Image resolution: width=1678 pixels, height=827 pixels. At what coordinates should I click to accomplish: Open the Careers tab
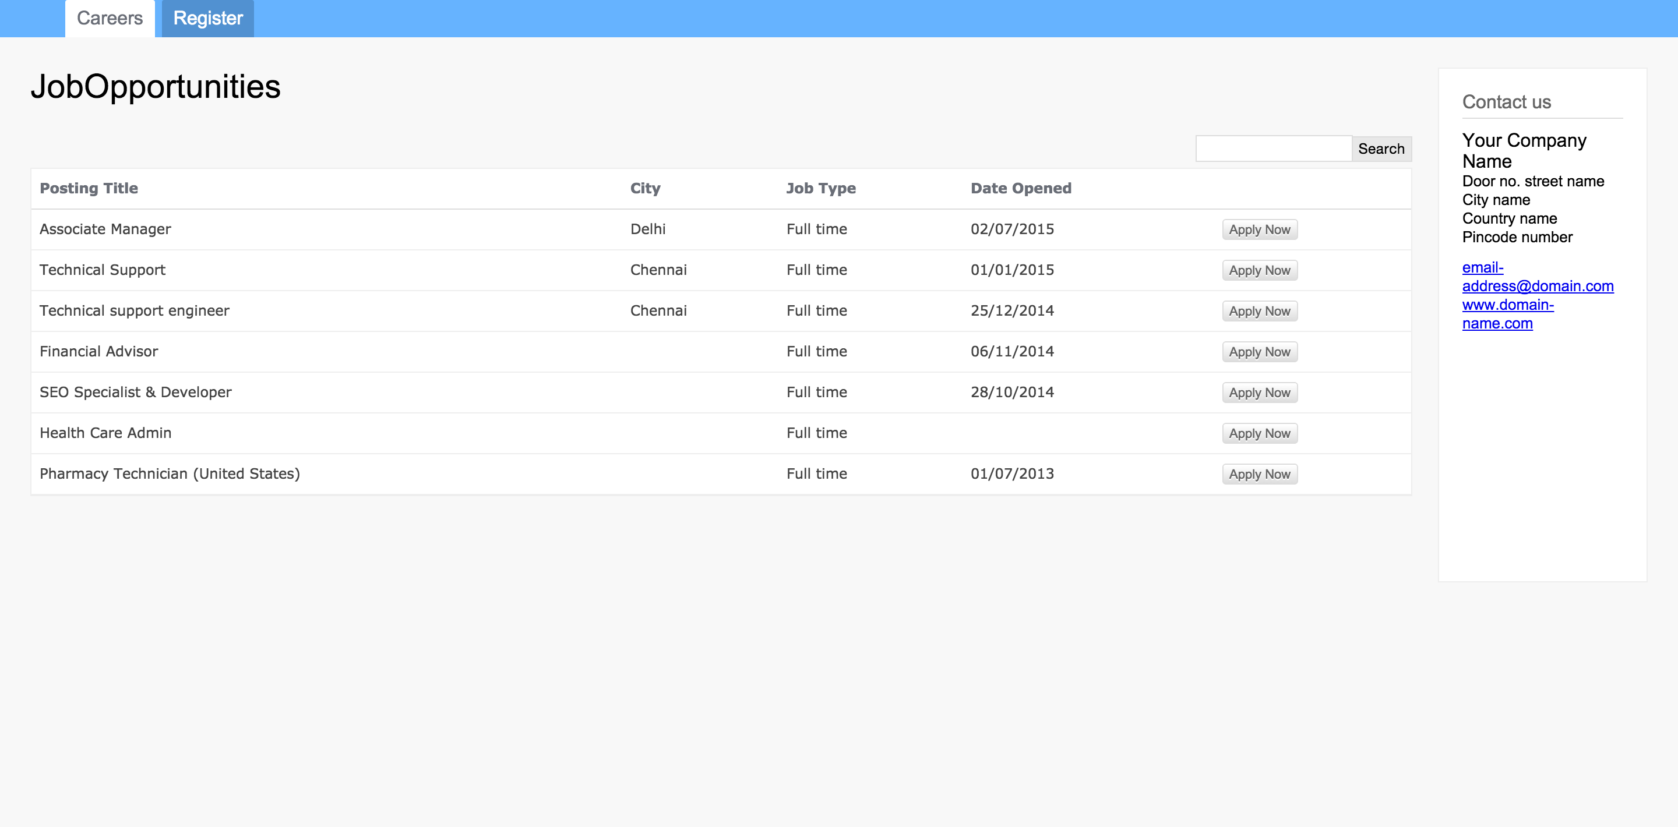coord(110,18)
